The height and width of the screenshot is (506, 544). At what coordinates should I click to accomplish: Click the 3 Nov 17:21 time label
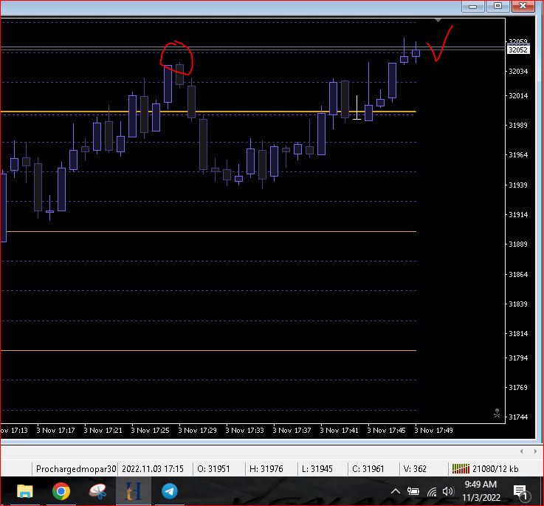[x=103, y=431]
